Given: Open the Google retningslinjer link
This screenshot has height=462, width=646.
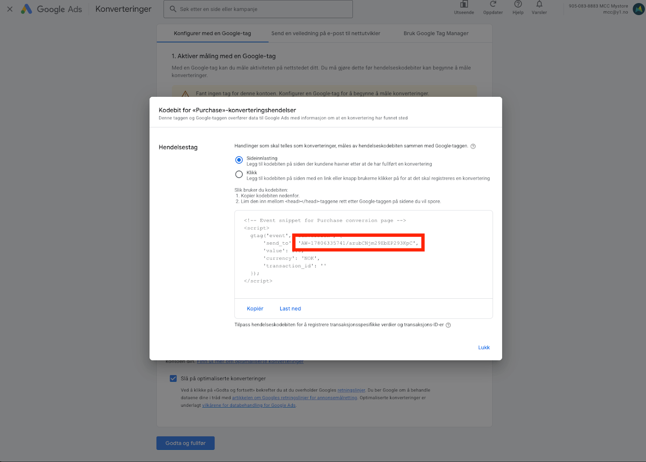Looking at the screenshot, I should tap(351, 390).
